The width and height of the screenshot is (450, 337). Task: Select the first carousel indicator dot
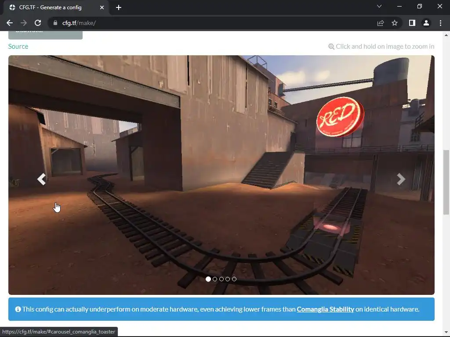coord(208,279)
